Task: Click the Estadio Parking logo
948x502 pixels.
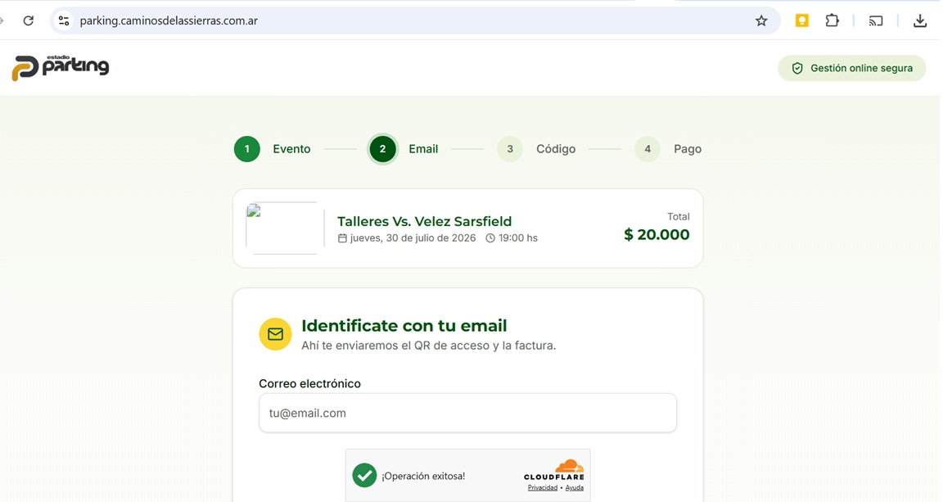Action: click(61, 66)
